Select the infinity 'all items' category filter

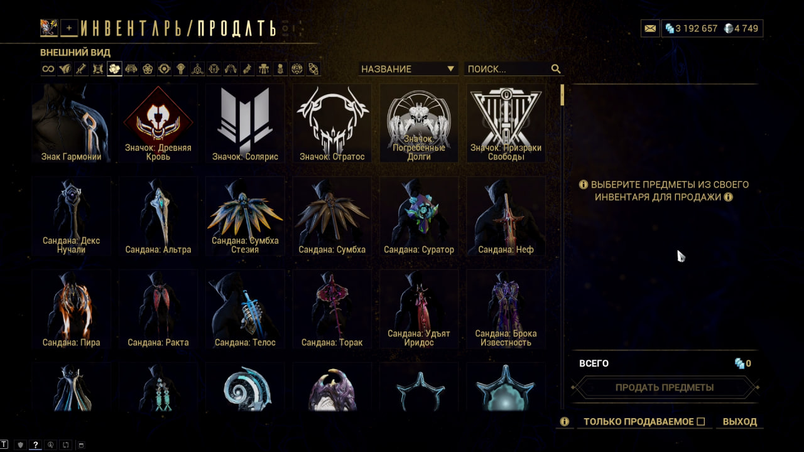click(48, 69)
